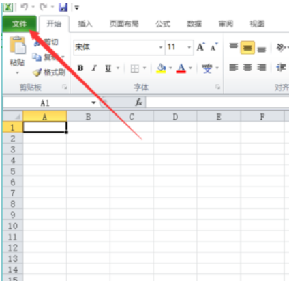Select row 14 header
This screenshot has width=289, height=281.
(x=13, y=269)
